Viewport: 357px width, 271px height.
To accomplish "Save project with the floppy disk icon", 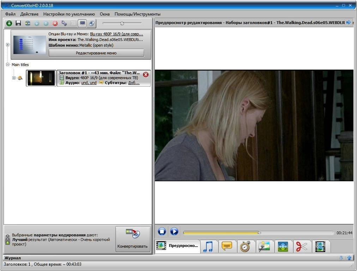I will tap(18, 23).
